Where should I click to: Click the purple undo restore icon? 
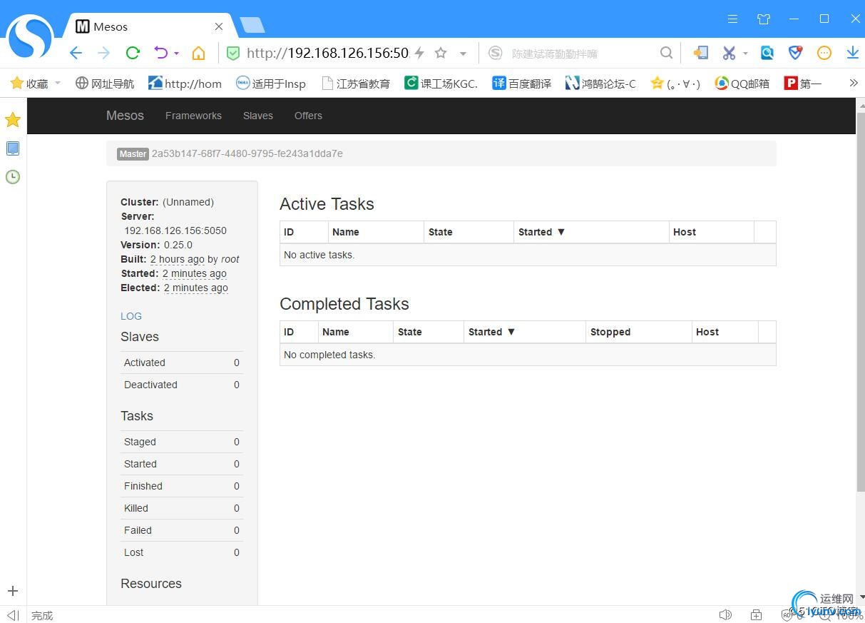[161, 53]
